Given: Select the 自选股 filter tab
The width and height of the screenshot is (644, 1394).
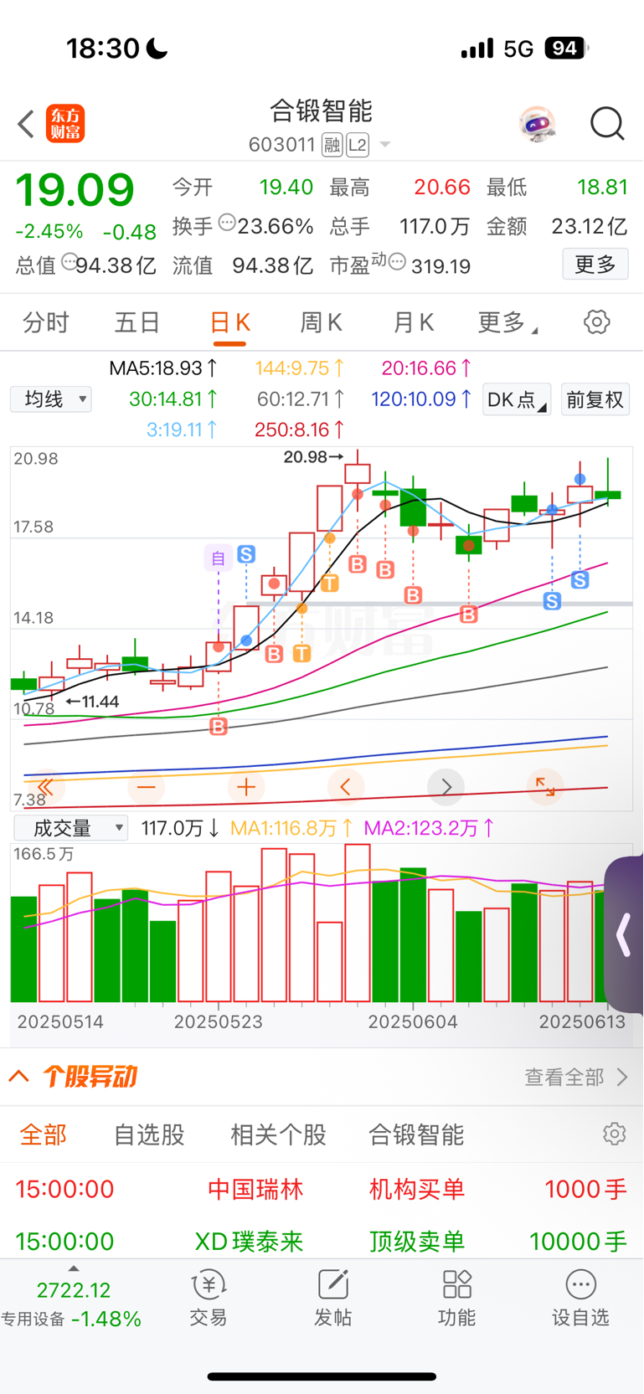Looking at the screenshot, I should click(149, 1135).
